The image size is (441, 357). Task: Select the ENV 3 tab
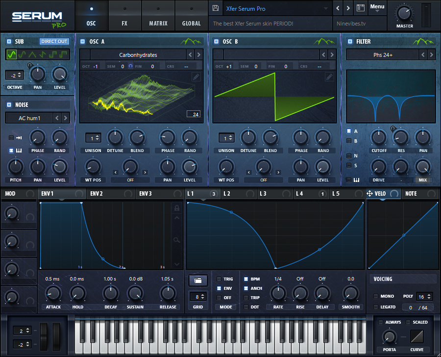pyautogui.click(x=159, y=194)
